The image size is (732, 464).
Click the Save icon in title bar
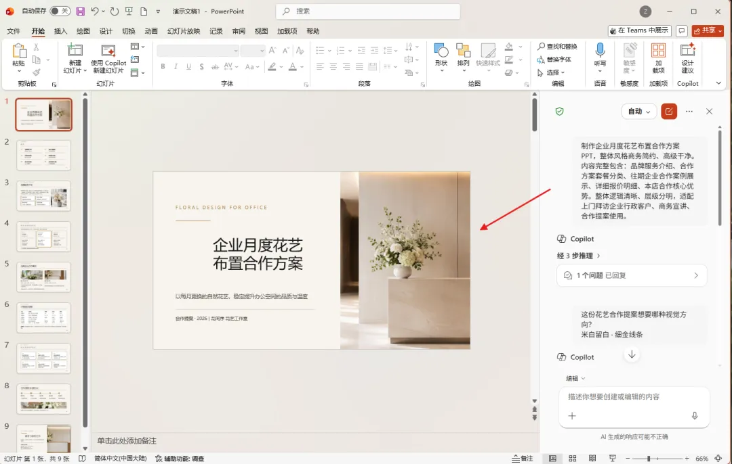80,11
